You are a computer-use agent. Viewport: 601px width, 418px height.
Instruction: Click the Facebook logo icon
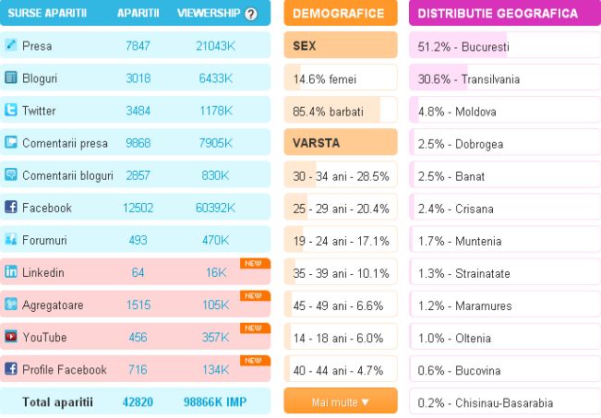pyautogui.click(x=11, y=208)
